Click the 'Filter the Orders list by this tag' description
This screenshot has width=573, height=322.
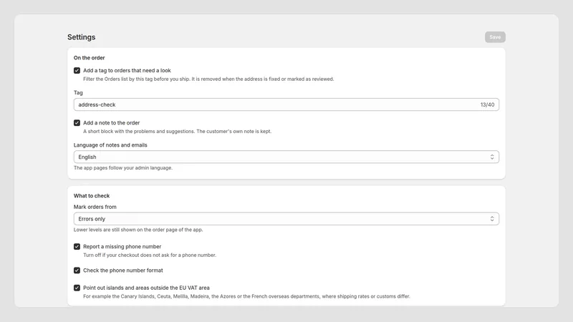(x=208, y=79)
